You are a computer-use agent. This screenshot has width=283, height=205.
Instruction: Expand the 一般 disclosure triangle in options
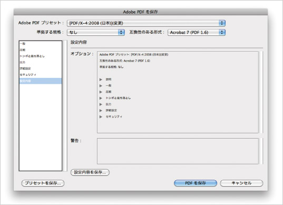pos(101,85)
